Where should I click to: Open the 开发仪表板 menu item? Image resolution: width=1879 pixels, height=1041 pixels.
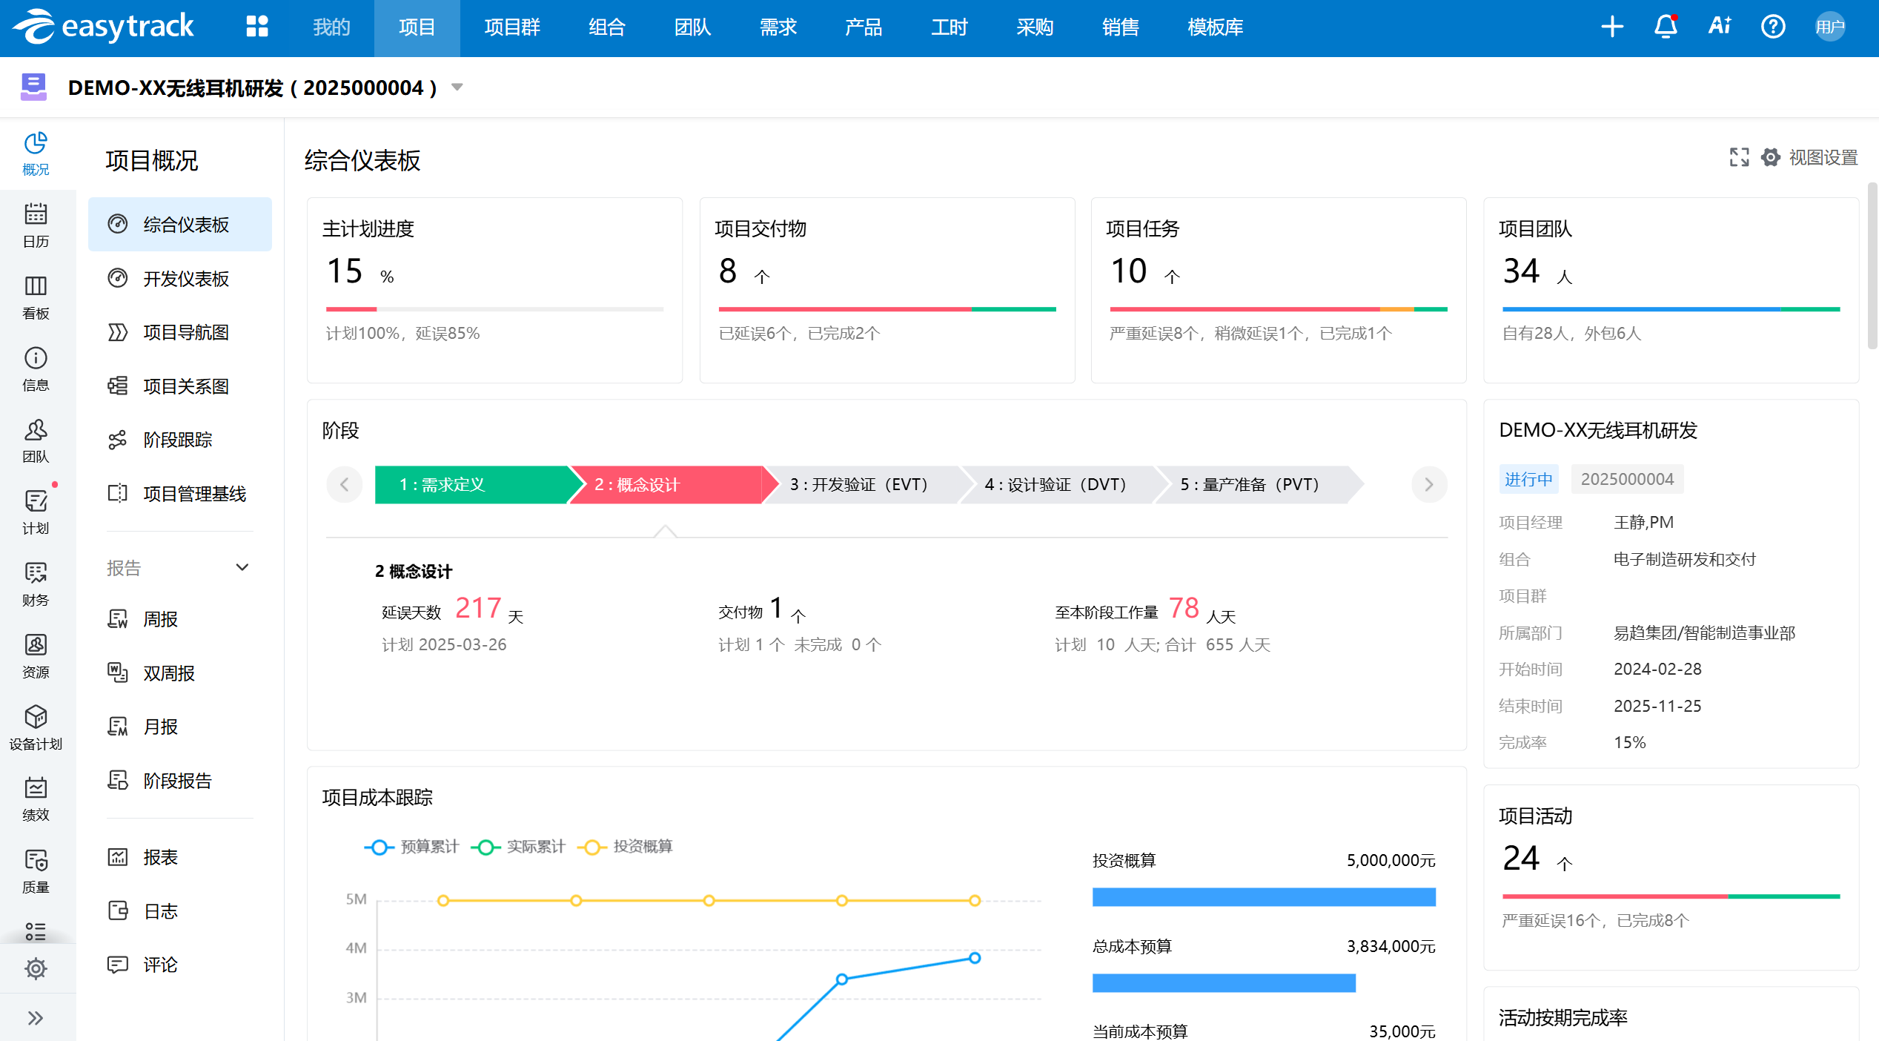point(185,279)
